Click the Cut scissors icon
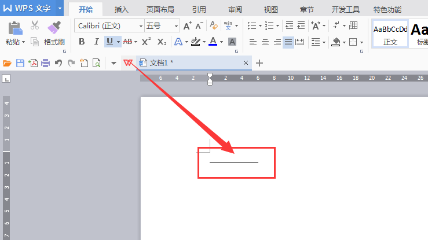428x240 pixels. click(35, 25)
